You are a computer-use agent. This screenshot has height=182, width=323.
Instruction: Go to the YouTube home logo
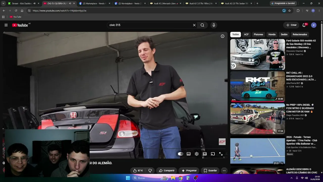coord(20,25)
